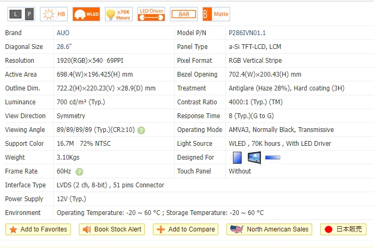
Task: Click the Model P/N label
Action: click(192, 33)
